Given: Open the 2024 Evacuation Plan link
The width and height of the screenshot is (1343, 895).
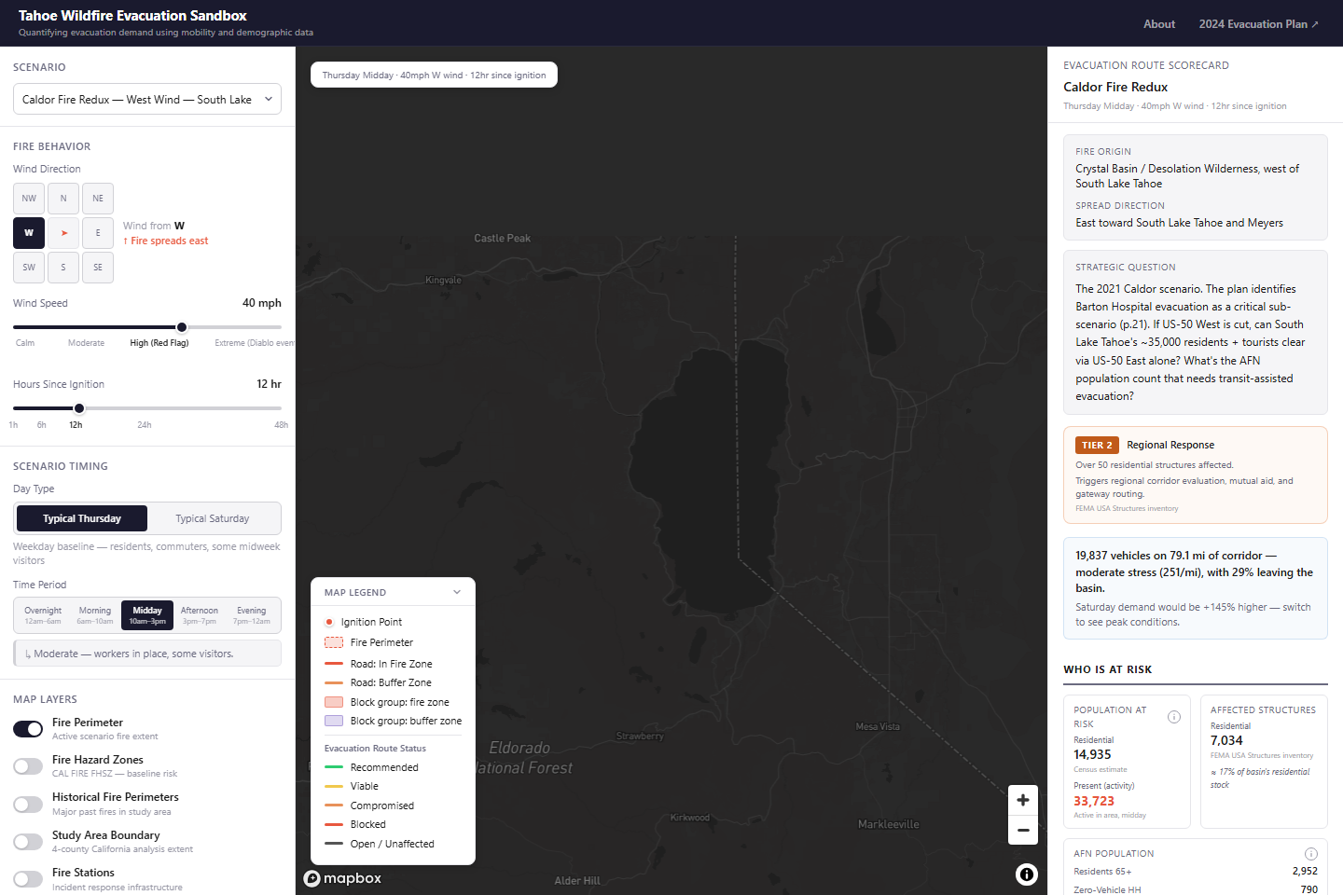Looking at the screenshot, I should 1259,24.
